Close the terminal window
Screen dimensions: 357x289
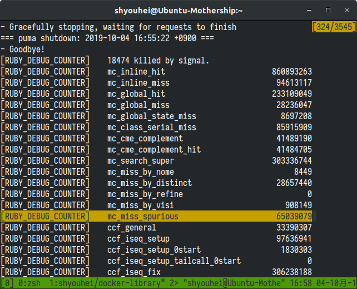[x=347, y=10]
